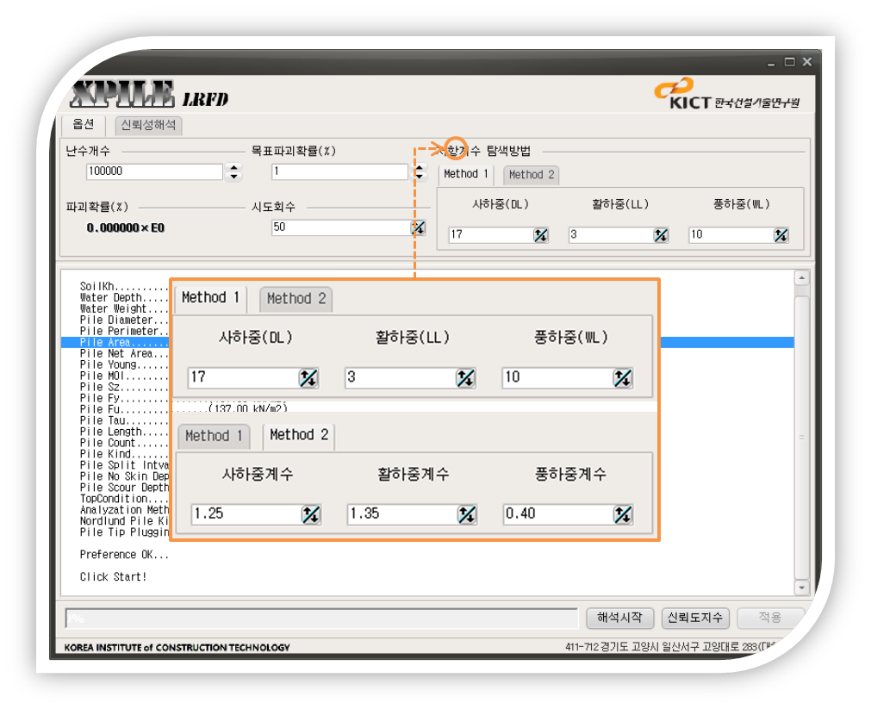Select the Pile Kind row
871x709 pixels.
(123, 454)
